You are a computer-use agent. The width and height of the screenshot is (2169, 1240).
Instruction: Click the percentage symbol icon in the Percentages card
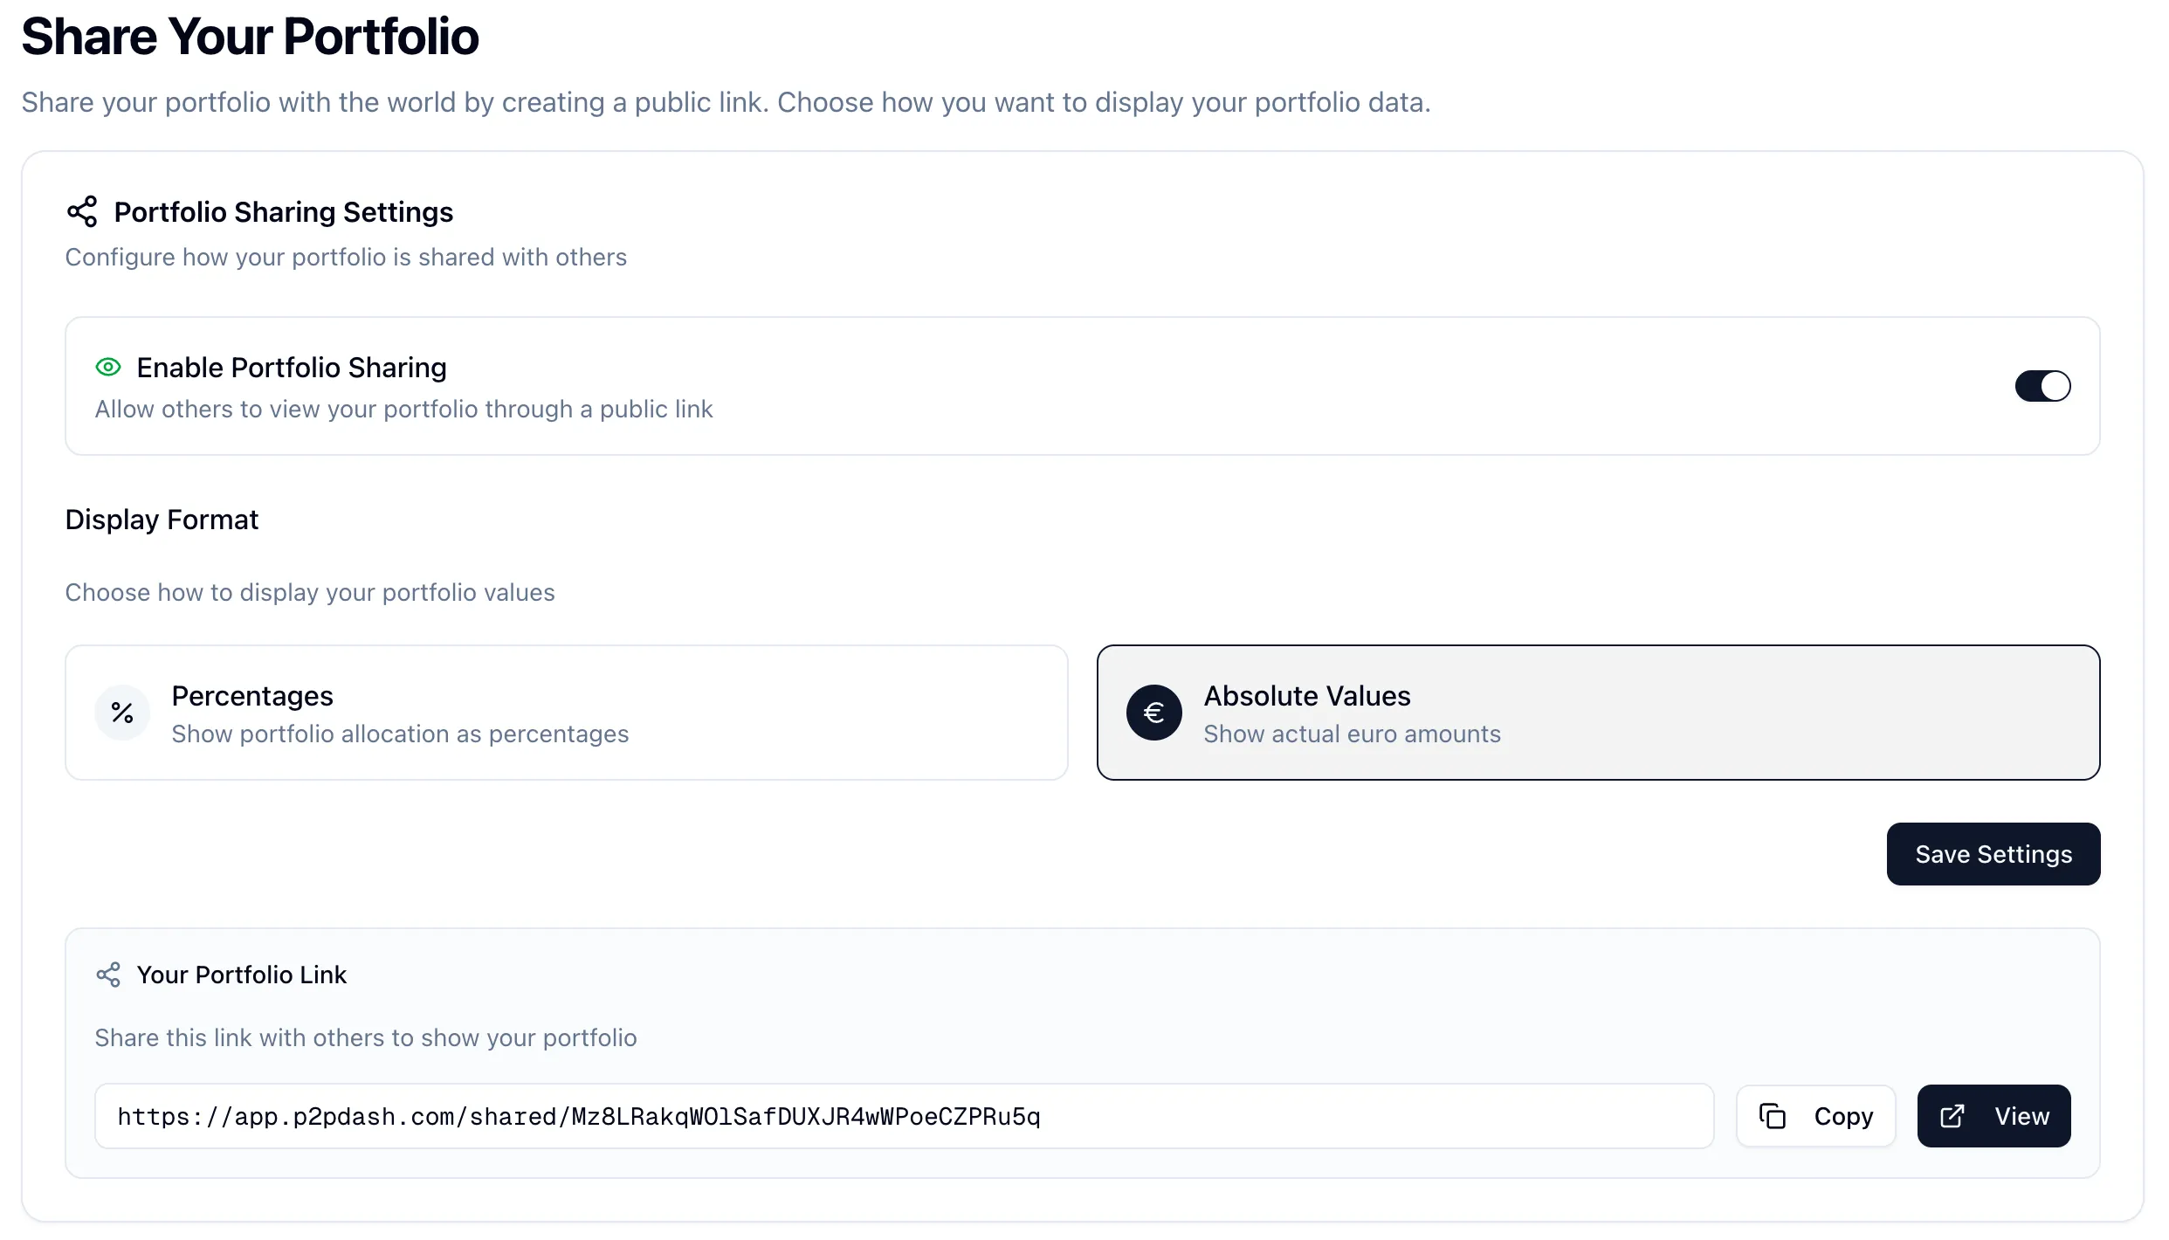121,713
